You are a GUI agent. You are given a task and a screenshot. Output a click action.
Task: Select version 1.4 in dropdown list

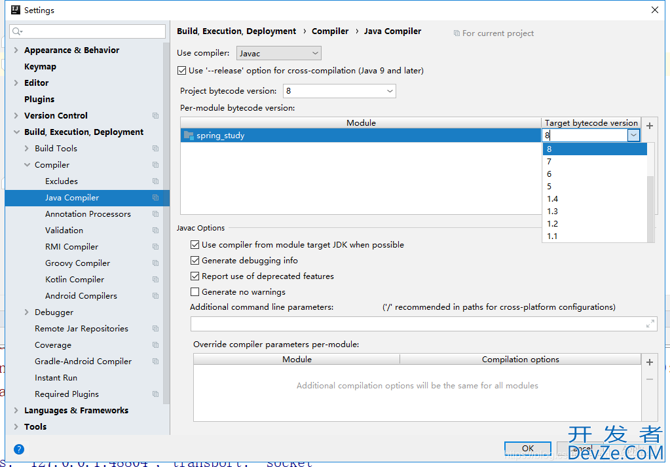(595, 199)
